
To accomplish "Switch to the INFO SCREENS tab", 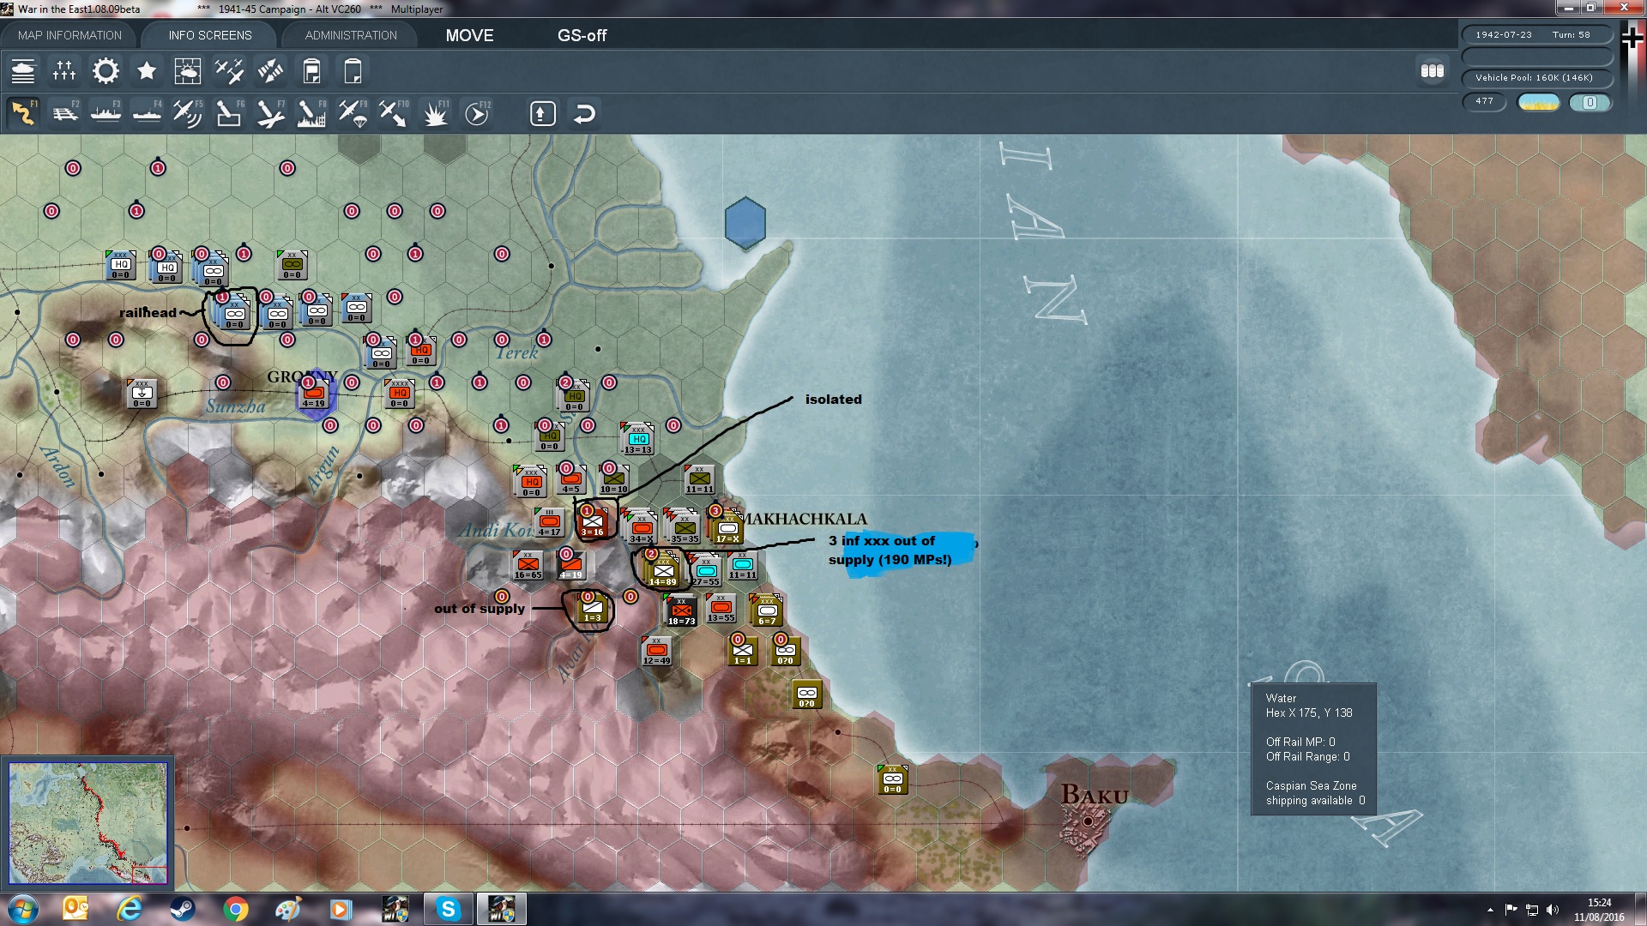I will [210, 35].
